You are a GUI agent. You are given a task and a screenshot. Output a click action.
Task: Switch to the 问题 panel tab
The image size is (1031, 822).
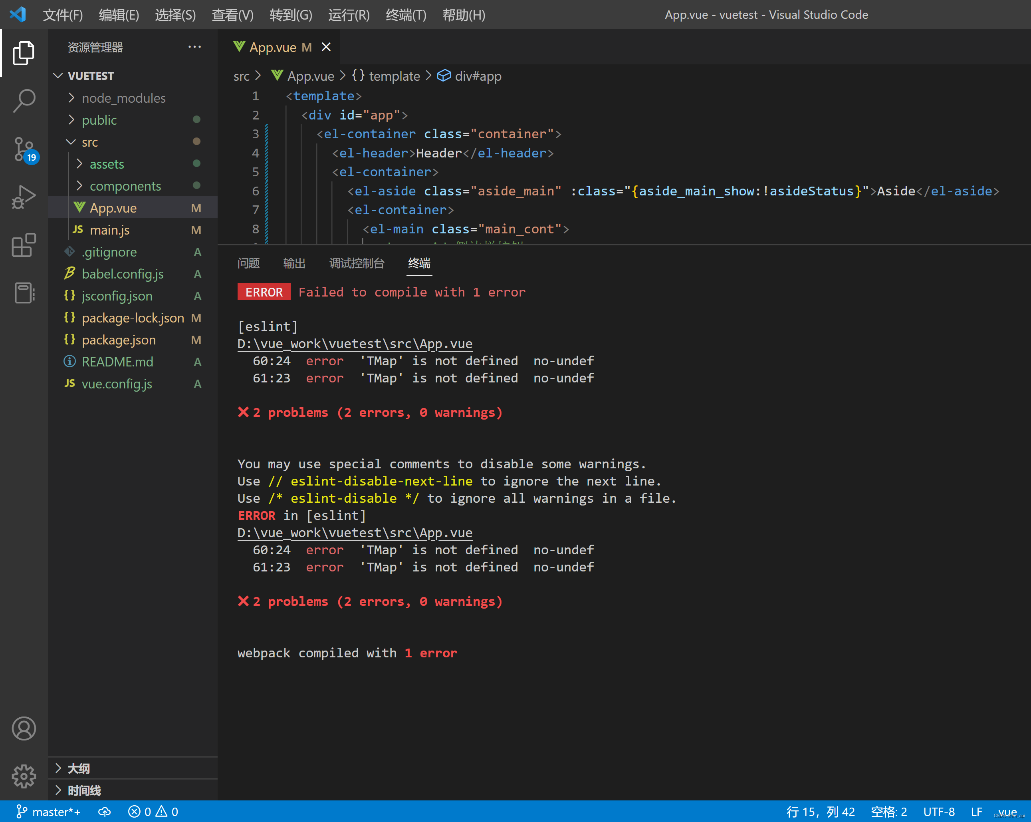click(248, 263)
